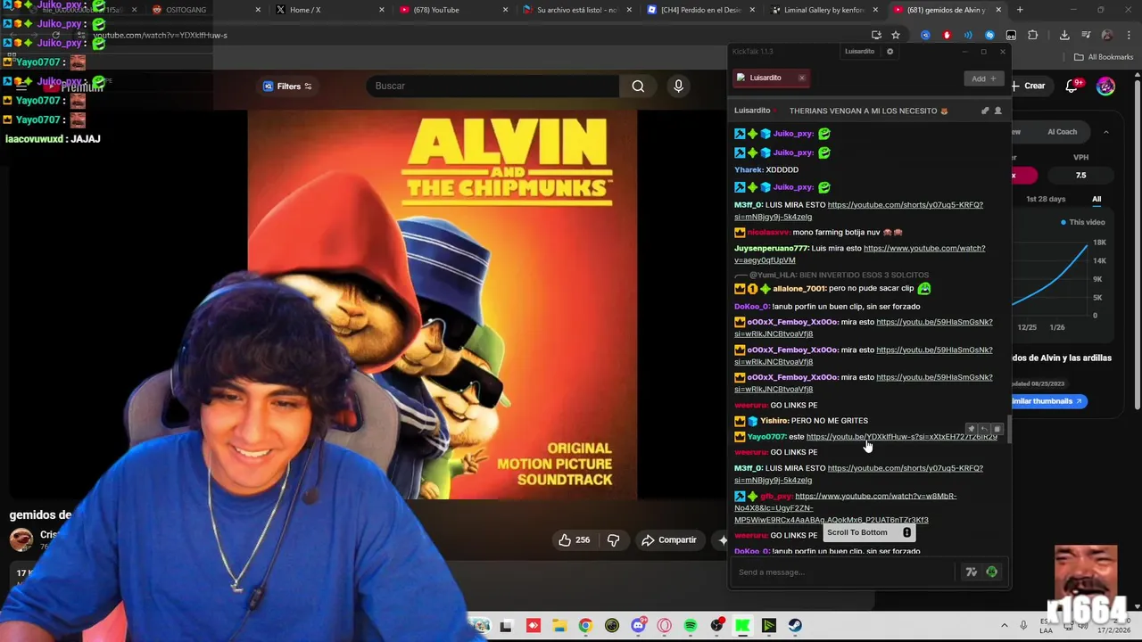This screenshot has width=1142, height=642.
Task: Click Yishiro username in chat
Action: [x=774, y=421]
